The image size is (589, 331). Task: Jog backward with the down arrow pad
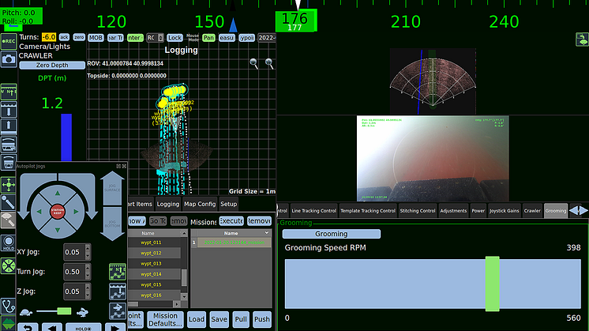[58, 230]
